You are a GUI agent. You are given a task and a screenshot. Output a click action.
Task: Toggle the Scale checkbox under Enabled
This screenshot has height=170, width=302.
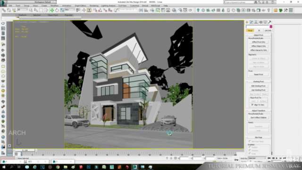point(250,153)
